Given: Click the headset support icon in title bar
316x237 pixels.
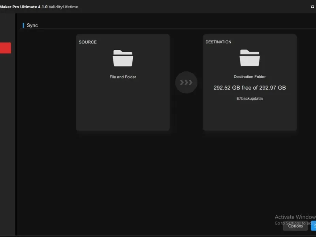Looking at the screenshot, I should (312, 7).
